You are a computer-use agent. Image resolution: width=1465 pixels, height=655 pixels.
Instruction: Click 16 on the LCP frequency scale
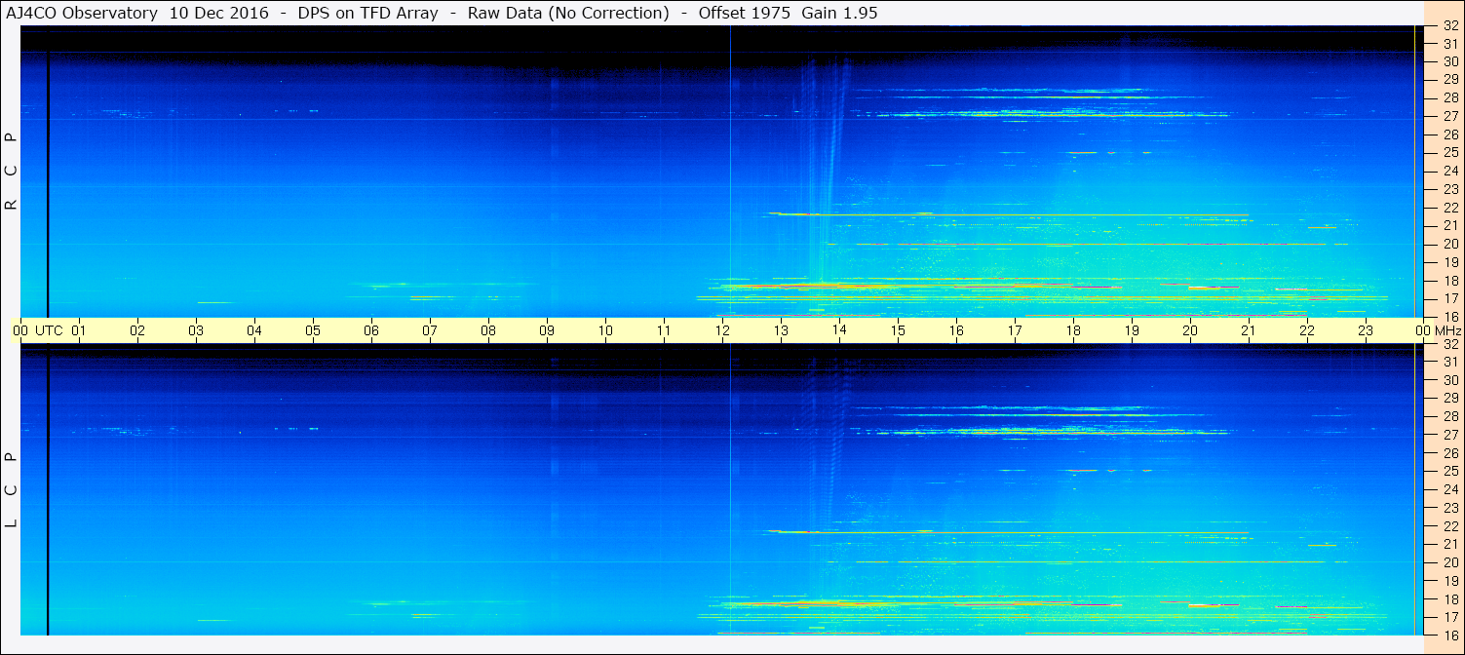click(x=1450, y=635)
